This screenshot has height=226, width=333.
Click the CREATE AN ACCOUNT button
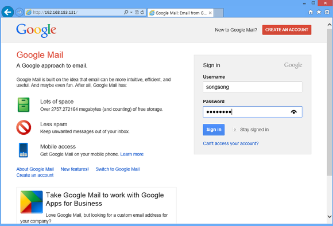(286, 30)
